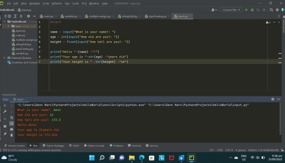
Task: Close the input run tab
Action: click(26, 99)
